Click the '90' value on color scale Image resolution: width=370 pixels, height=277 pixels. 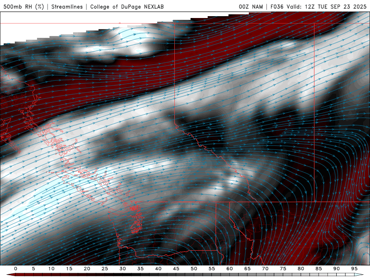337,269
